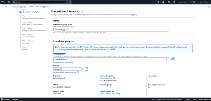Launch CloudShell from the top bar icon
Screen dimensions: 211x101
(158, 2)
